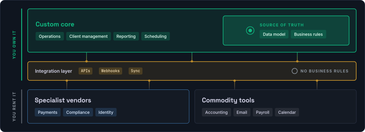Click the vertical YOU OWN IT label
The image size is (365, 132).
point(15,45)
